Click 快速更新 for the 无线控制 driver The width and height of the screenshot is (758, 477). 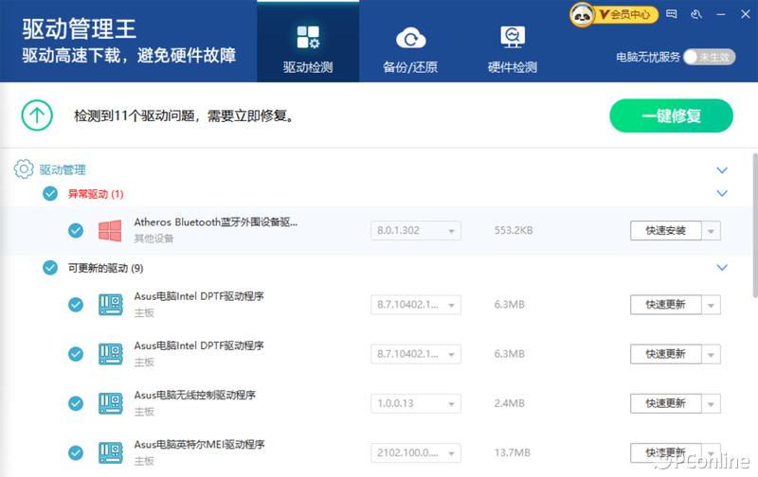click(666, 403)
